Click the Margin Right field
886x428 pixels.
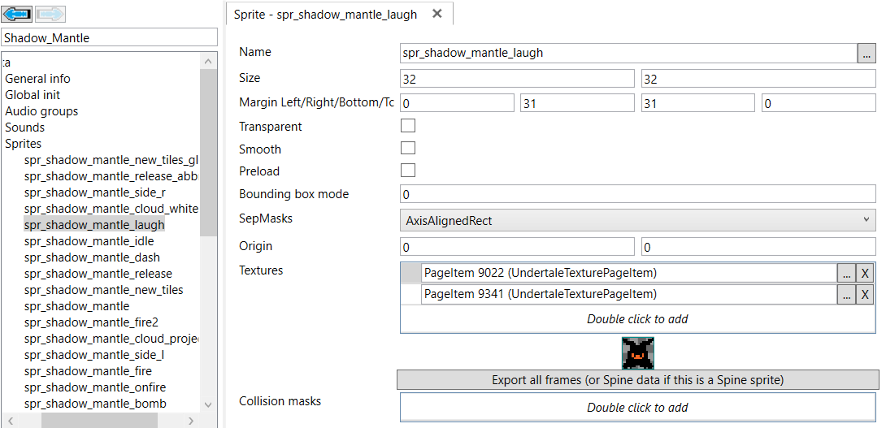[x=577, y=103]
